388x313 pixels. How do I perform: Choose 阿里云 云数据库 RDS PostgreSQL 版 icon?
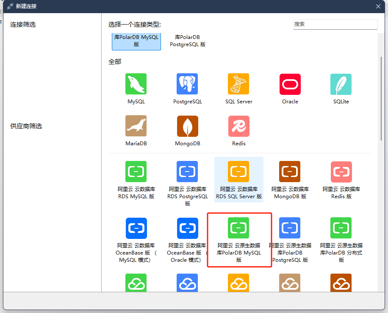tap(187, 172)
